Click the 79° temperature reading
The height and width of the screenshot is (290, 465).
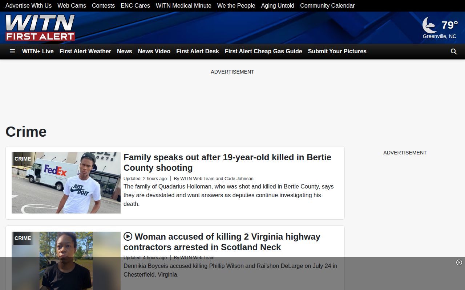click(x=449, y=25)
